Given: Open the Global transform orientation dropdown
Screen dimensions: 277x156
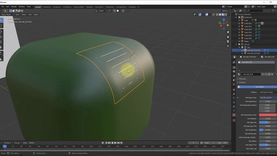Looking at the screenshot, I should pos(101,11).
